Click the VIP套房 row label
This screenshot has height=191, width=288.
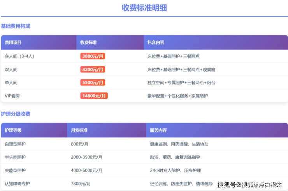(13, 96)
